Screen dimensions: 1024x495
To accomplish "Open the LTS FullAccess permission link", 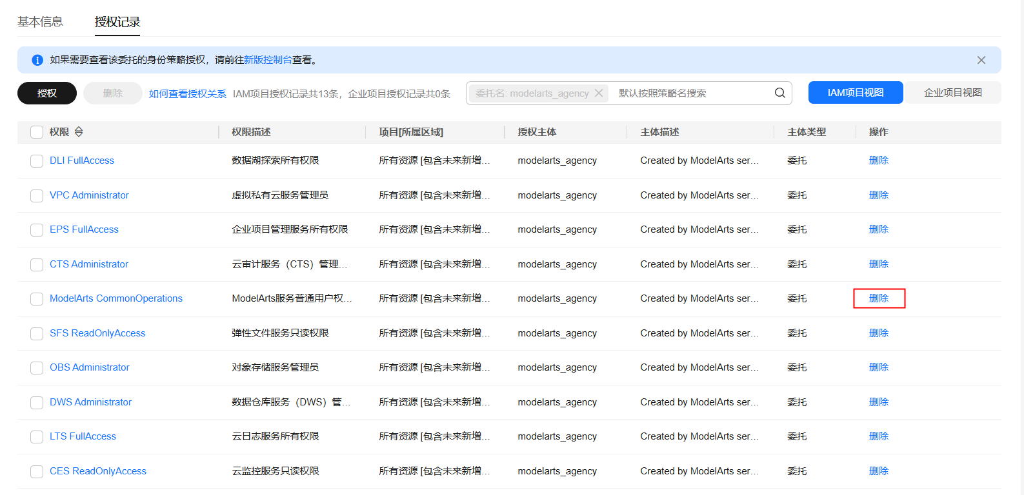I will [x=83, y=436].
